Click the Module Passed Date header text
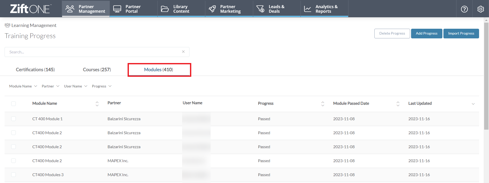 [x=351, y=103]
